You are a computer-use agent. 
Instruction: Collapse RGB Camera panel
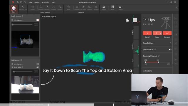(x=38, y=60)
